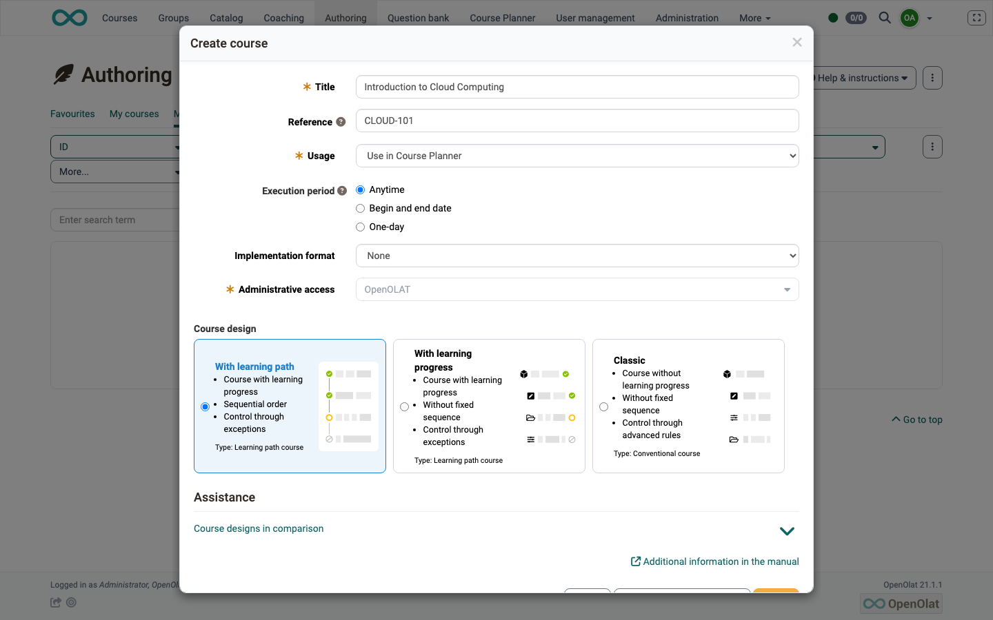Viewport: 993px width, 620px height.
Task: Toggle the fullscreen mode icon
Action: [976, 18]
